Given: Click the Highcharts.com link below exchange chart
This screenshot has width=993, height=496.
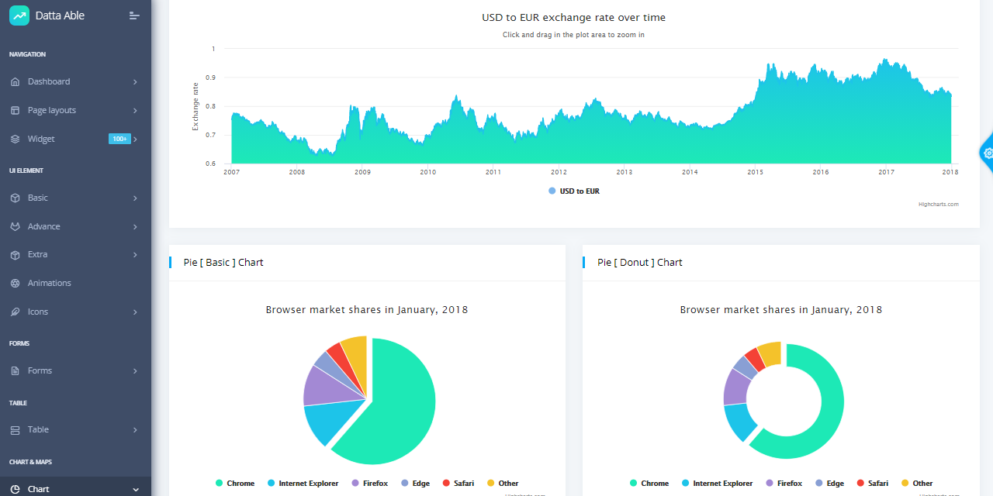Looking at the screenshot, I should [937, 204].
